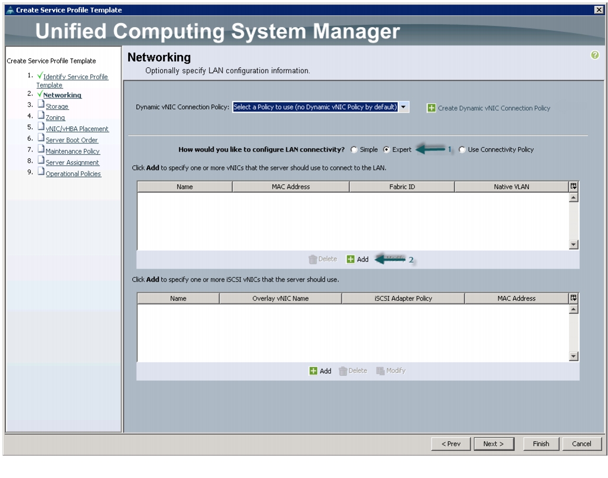This screenshot has width=608, height=478.
Task: Click the Server Assignment step page icon
Action: [41, 161]
